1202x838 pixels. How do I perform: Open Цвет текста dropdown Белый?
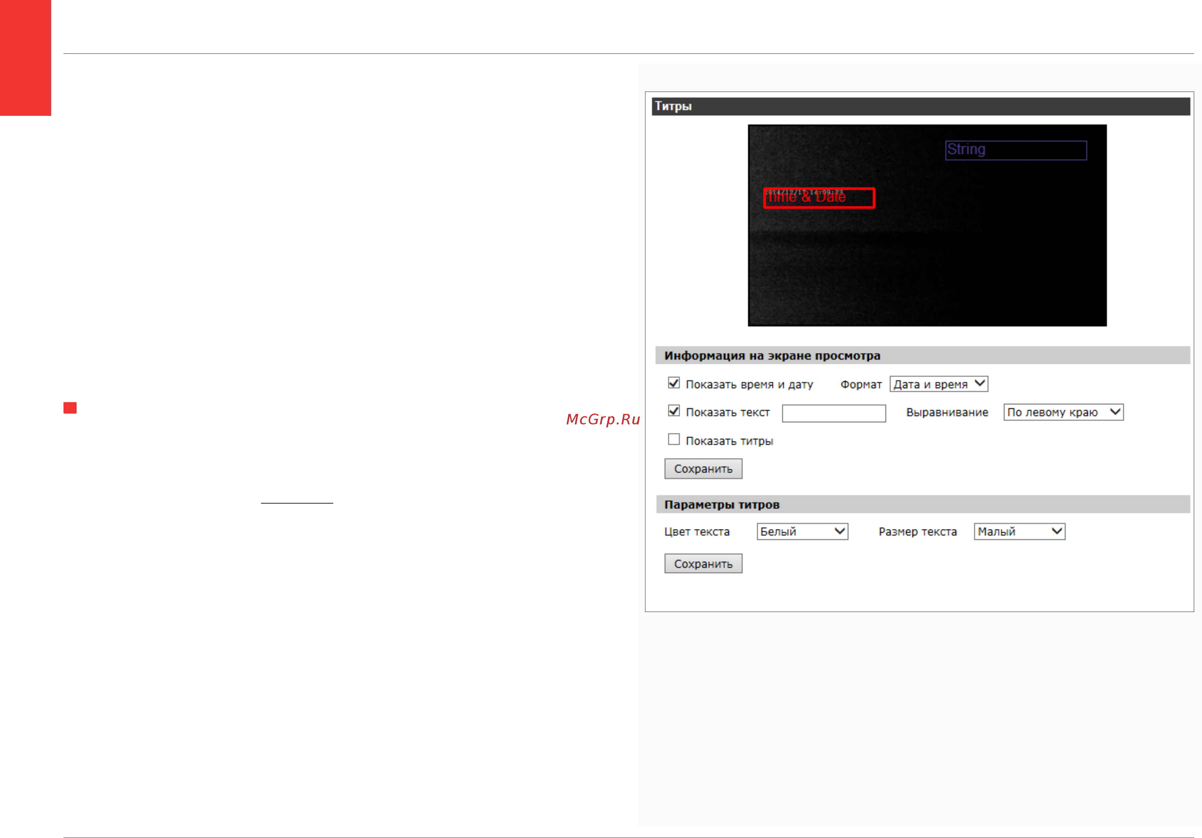[x=802, y=531]
